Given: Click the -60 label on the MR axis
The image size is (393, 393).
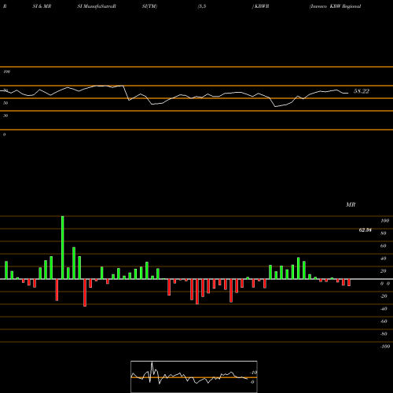Looking at the screenshot, I should 384,321.
